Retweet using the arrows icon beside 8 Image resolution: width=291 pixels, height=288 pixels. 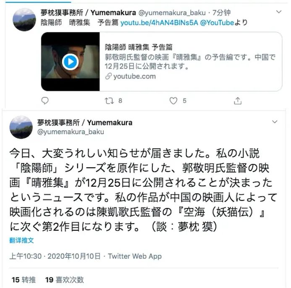[x=109, y=101]
